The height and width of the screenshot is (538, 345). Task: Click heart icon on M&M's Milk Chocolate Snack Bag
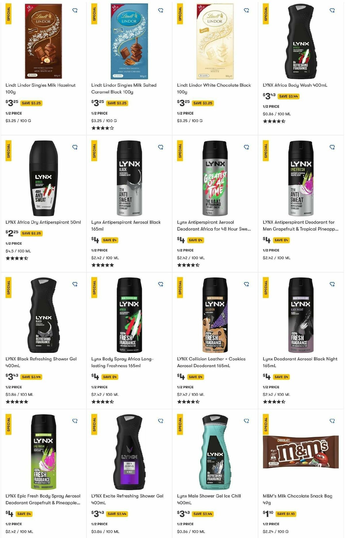(x=332, y=421)
